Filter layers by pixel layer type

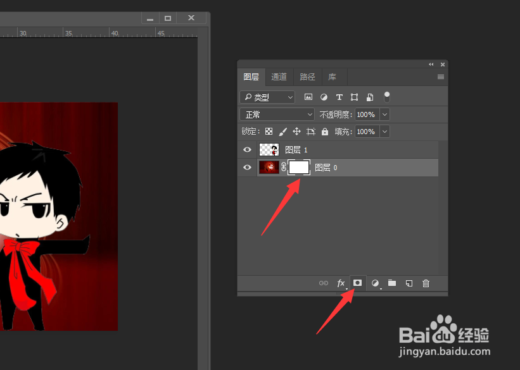coord(308,97)
